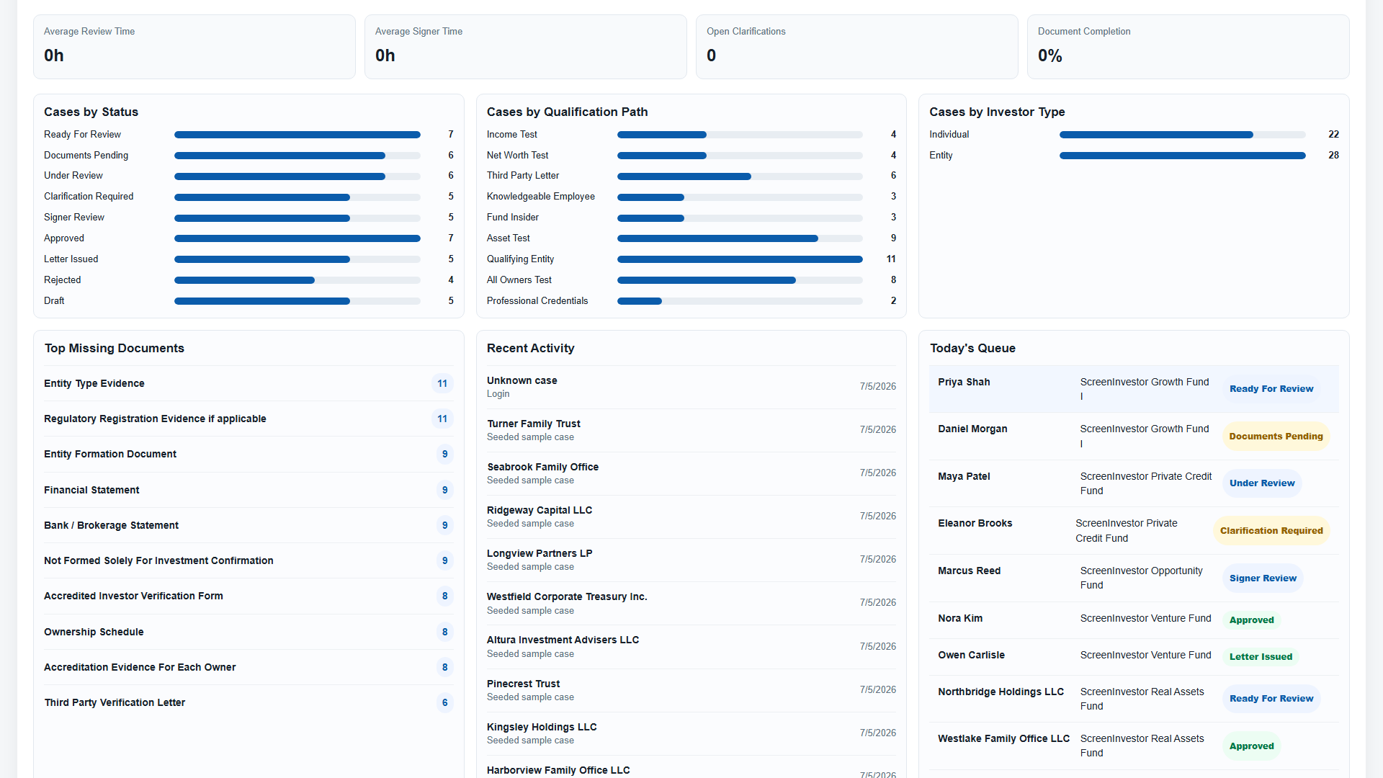Select Financial Statement missing document

pos(249,491)
